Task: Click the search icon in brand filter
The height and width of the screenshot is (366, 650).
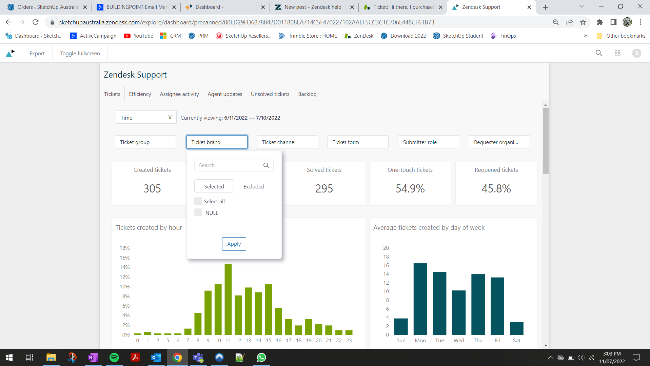Action: (x=266, y=165)
